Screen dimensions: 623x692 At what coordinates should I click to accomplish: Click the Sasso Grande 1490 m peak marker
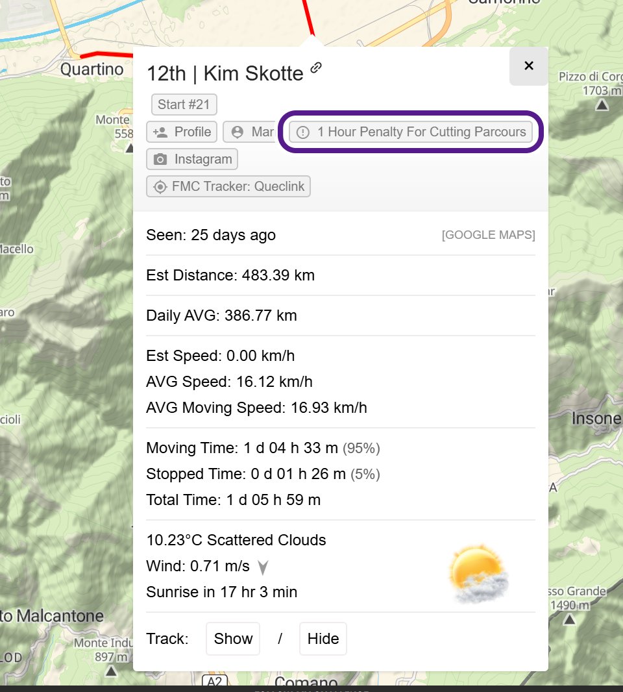[570, 620]
